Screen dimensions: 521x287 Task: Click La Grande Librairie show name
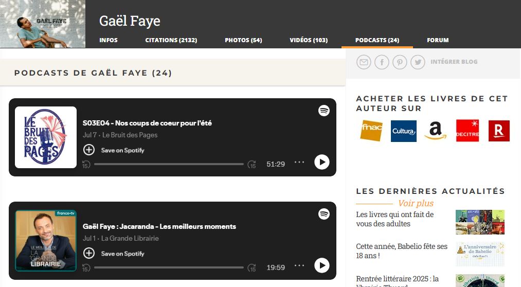click(x=130, y=238)
